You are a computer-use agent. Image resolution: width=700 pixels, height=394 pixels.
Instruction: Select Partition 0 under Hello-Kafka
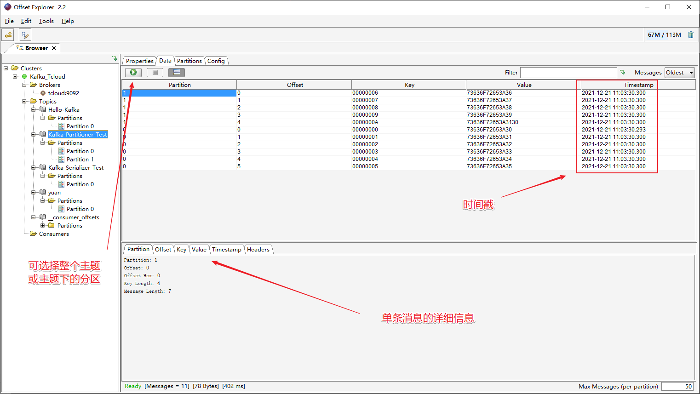[80, 126]
